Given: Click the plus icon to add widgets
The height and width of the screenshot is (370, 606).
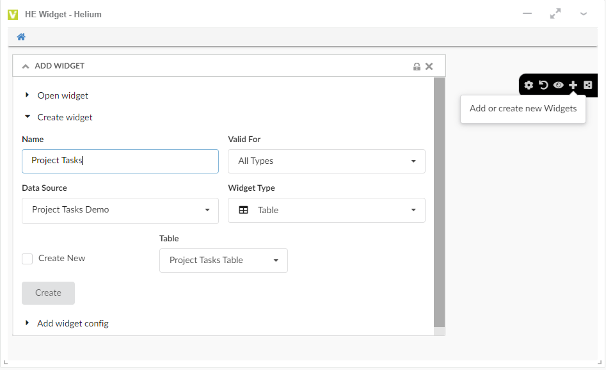Looking at the screenshot, I should click(573, 85).
